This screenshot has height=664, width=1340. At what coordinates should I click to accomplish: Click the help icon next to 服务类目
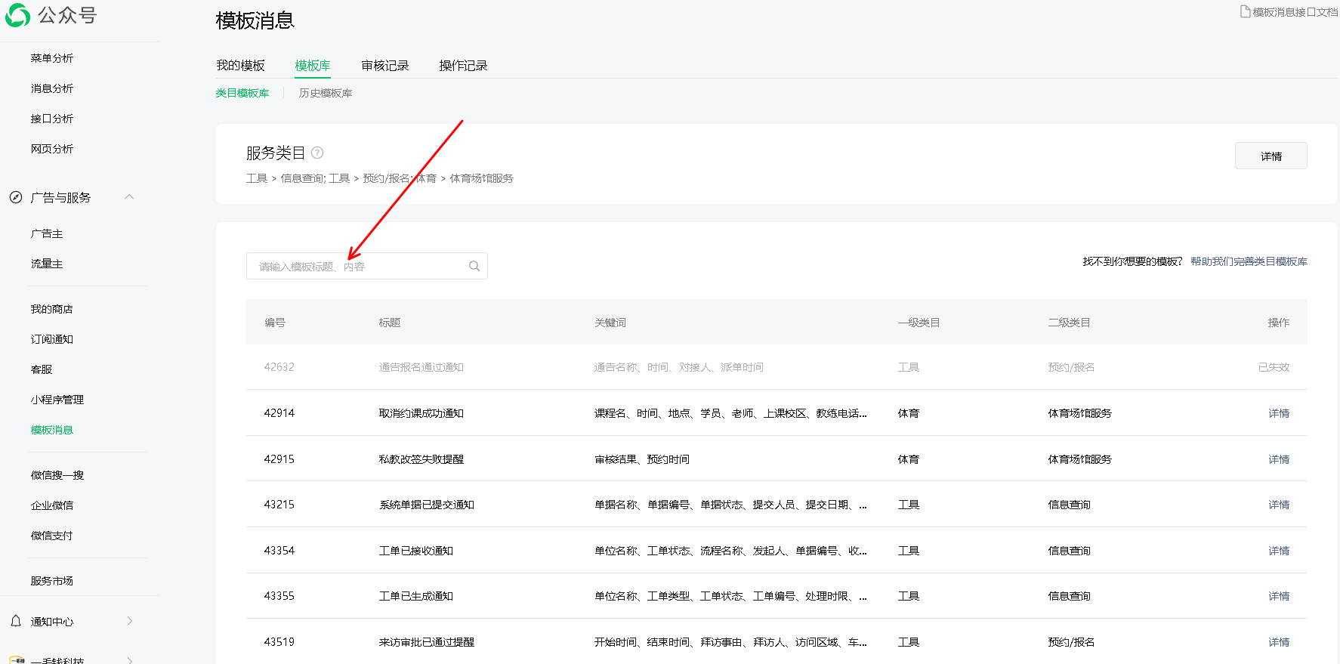(317, 153)
